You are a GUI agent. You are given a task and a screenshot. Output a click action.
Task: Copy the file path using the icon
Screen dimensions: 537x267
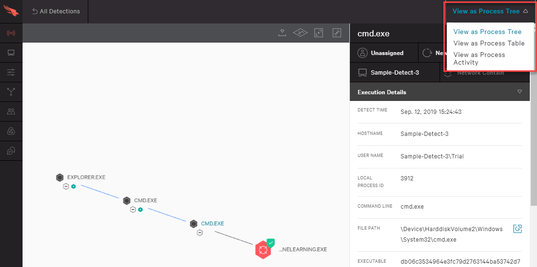517,229
